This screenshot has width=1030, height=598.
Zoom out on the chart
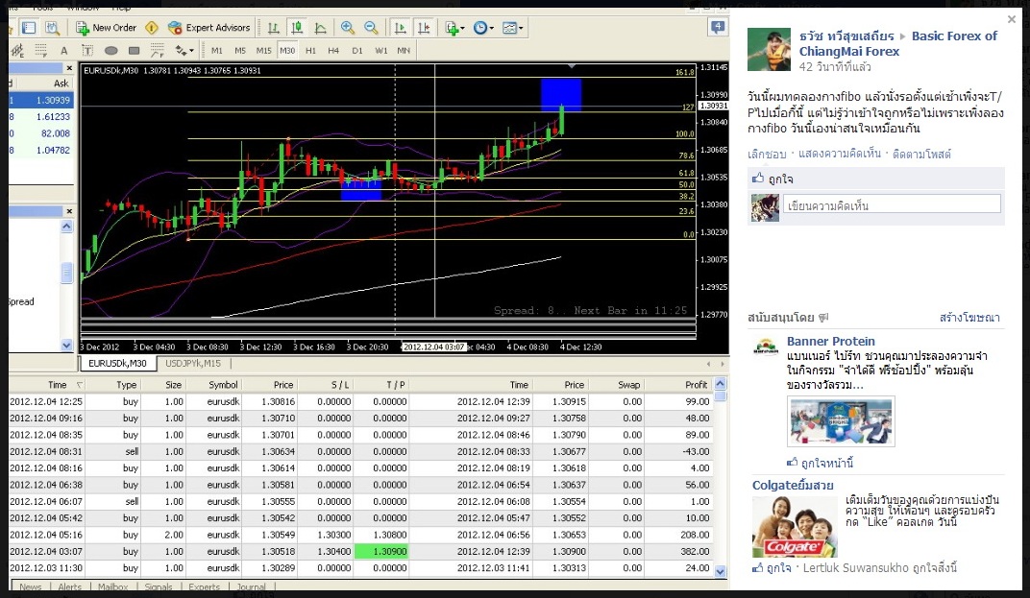pos(371,28)
